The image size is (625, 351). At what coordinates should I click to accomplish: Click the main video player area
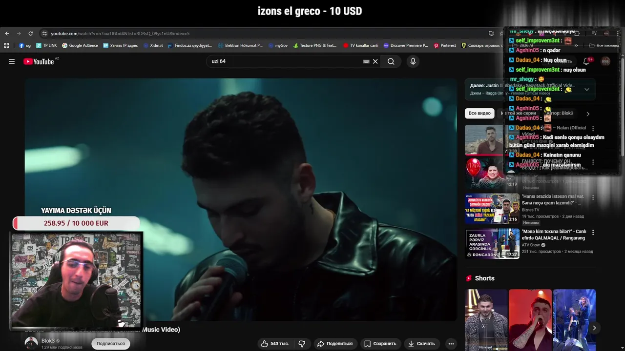pyautogui.click(x=241, y=200)
